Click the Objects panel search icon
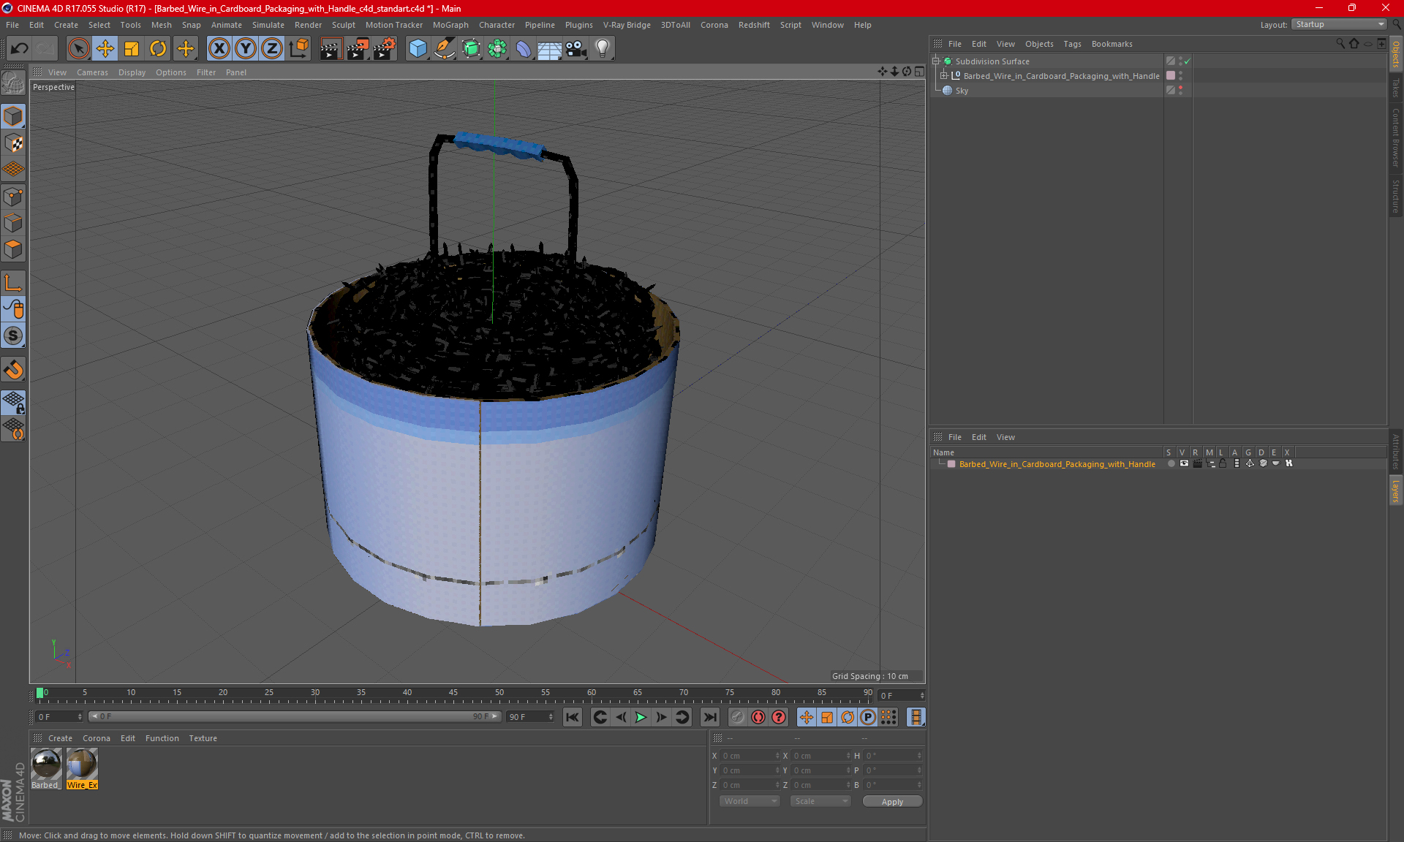The width and height of the screenshot is (1404, 842). point(1340,44)
